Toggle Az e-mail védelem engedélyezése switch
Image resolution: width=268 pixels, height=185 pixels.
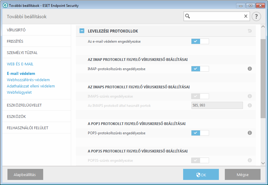click(200, 41)
